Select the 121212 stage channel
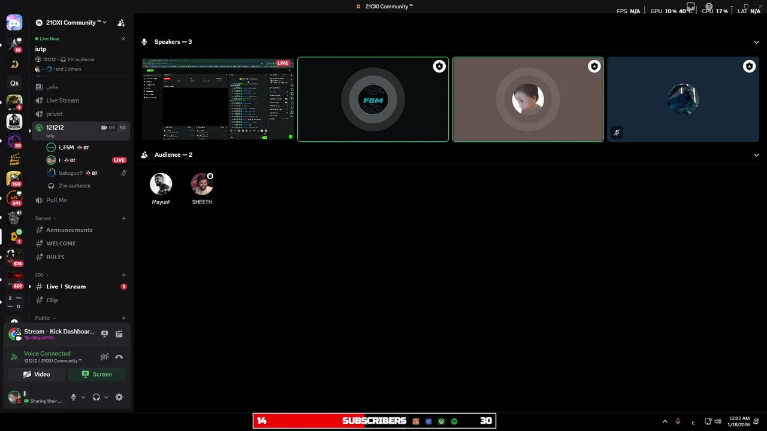The image size is (767, 431). [81, 130]
